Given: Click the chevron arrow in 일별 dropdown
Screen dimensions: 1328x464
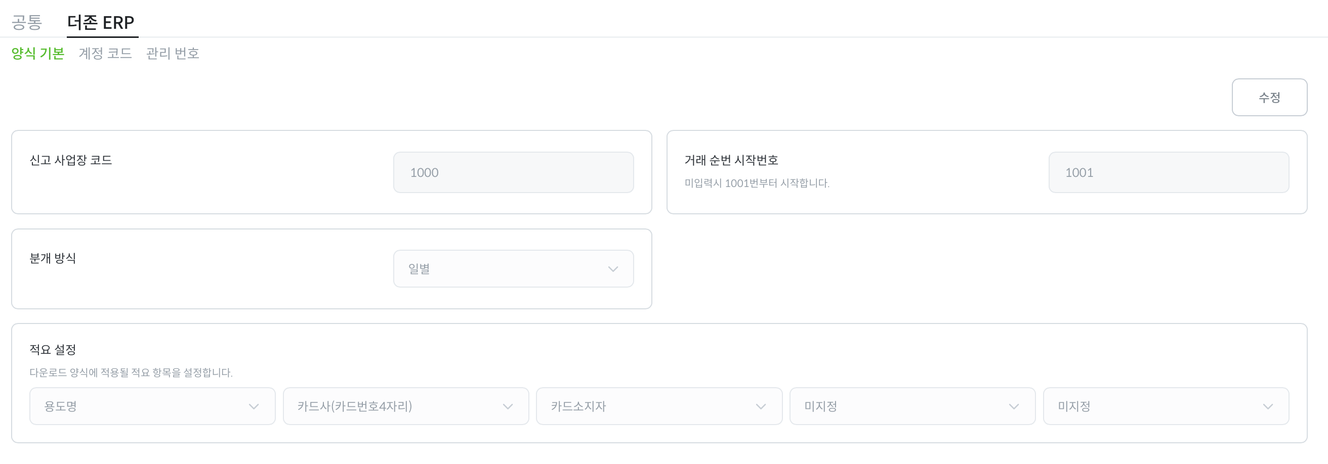Looking at the screenshot, I should 612,269.
